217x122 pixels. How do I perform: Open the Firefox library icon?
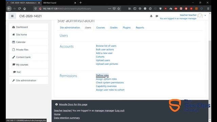[130, 8]
